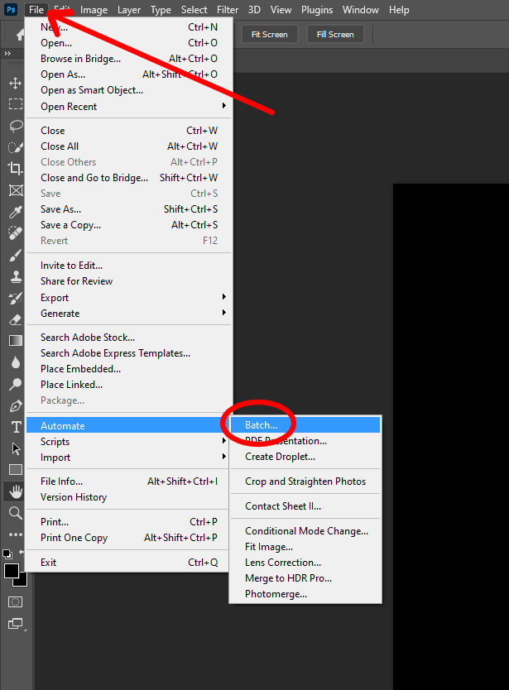The height and width of the screenshot is (690, 509).
Task: Select the Gradient tool
Action: [16, 341]
